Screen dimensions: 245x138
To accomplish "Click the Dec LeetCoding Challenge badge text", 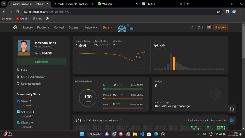I will 172,106.
